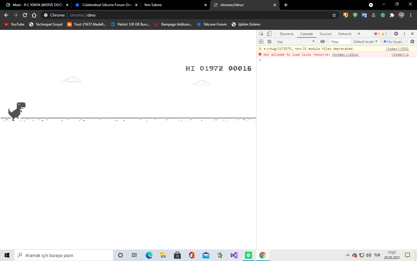
Task: Expand the crbug/1173575 warning message
Action: [x=265, y=49]
